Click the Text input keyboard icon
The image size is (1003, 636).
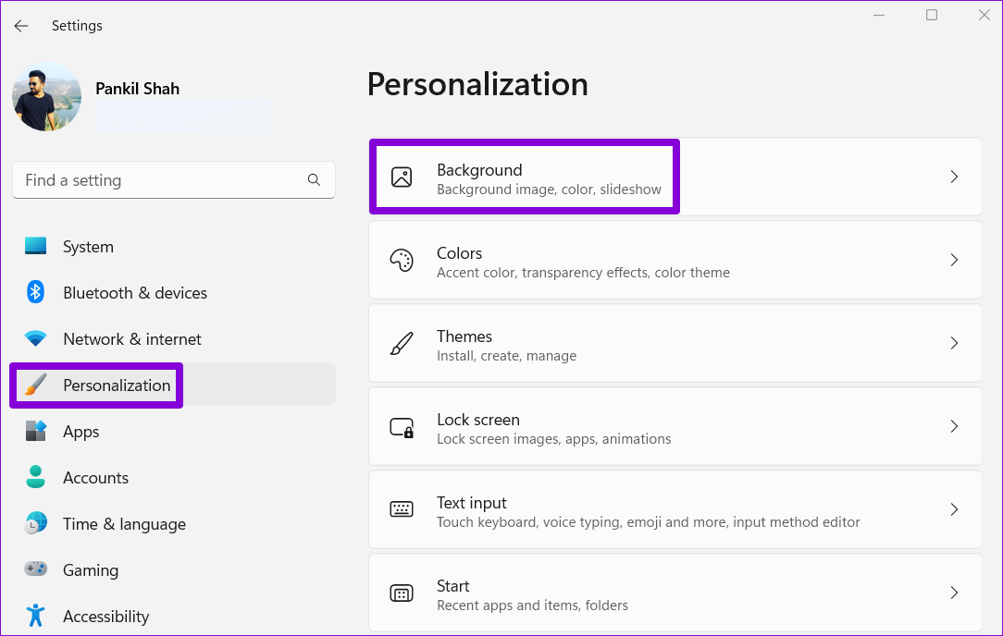(402, 509)
